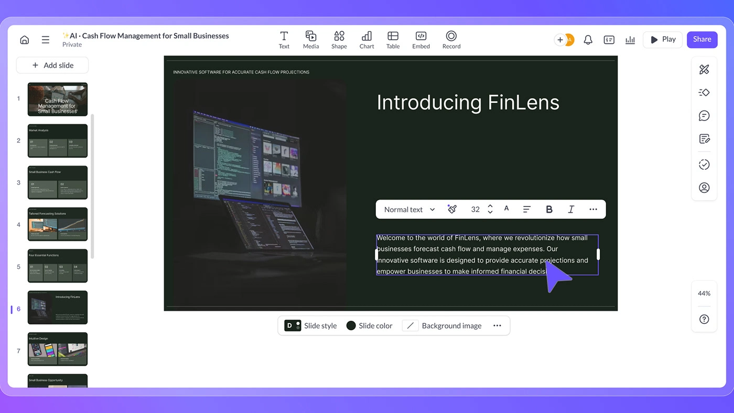Open the speaker notes view icon
734x413 pixels.
(609, 40)
